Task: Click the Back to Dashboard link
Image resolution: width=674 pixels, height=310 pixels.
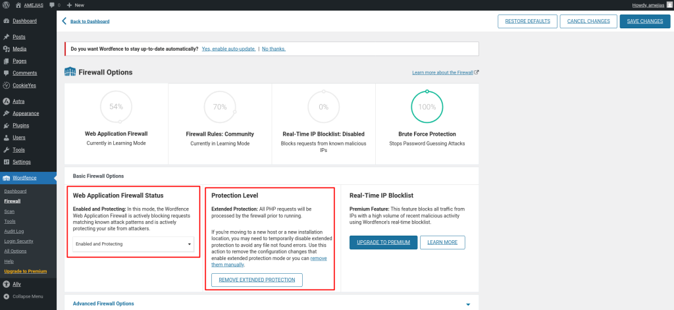Action: pyautogui.click(x=90, y=21)
